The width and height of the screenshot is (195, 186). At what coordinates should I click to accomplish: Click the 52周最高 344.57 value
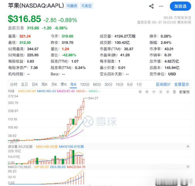33,49
